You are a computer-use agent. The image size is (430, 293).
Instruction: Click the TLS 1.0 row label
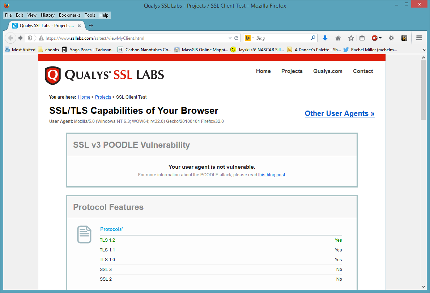click(x=107, y=260)
